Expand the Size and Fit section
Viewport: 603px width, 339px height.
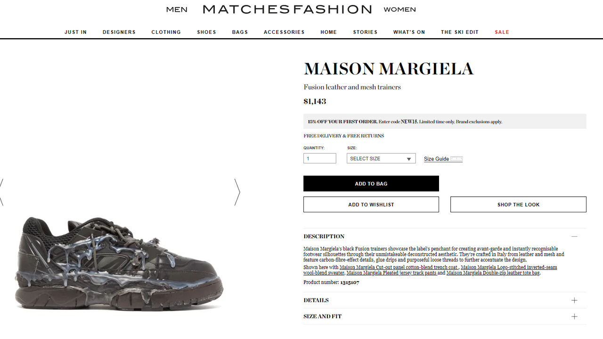[445, 316]
